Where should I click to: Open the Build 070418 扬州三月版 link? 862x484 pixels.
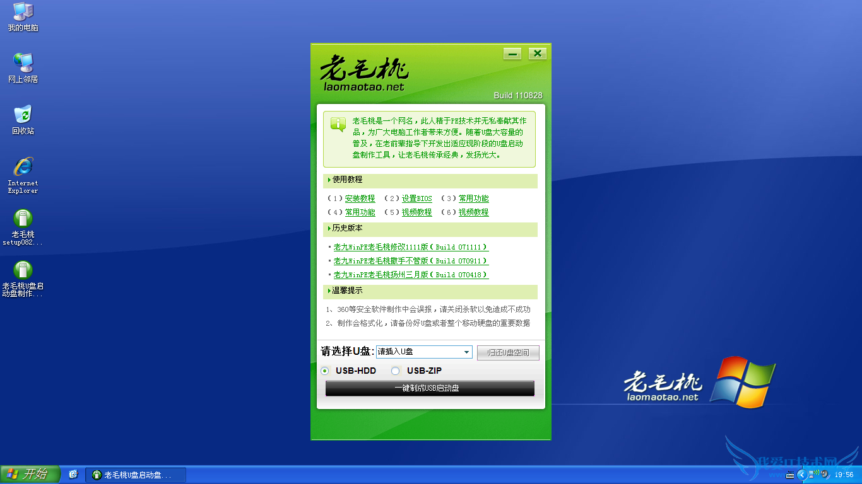(411, 275)
